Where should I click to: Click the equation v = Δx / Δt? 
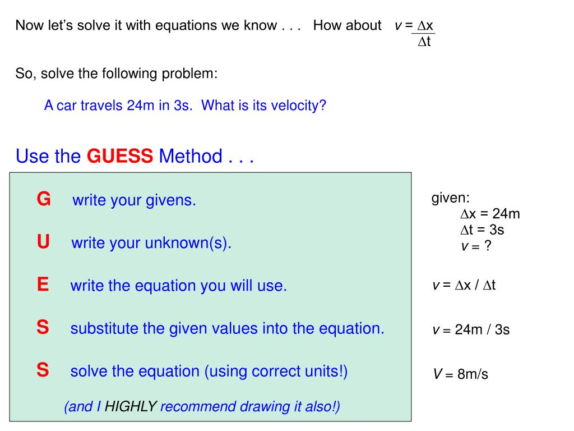[464, 285]
